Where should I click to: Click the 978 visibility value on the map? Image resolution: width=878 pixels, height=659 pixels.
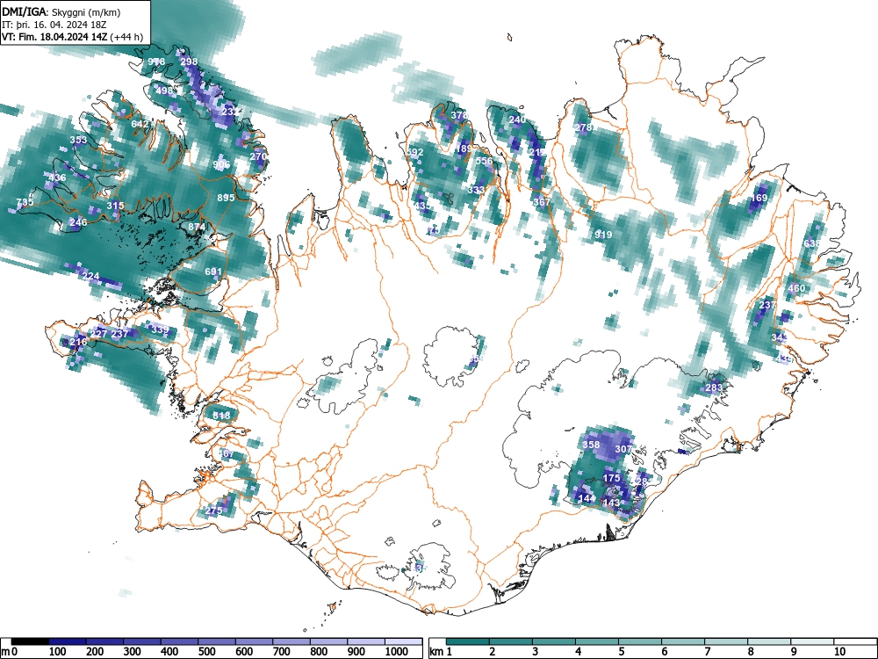(x=156, y=62)
